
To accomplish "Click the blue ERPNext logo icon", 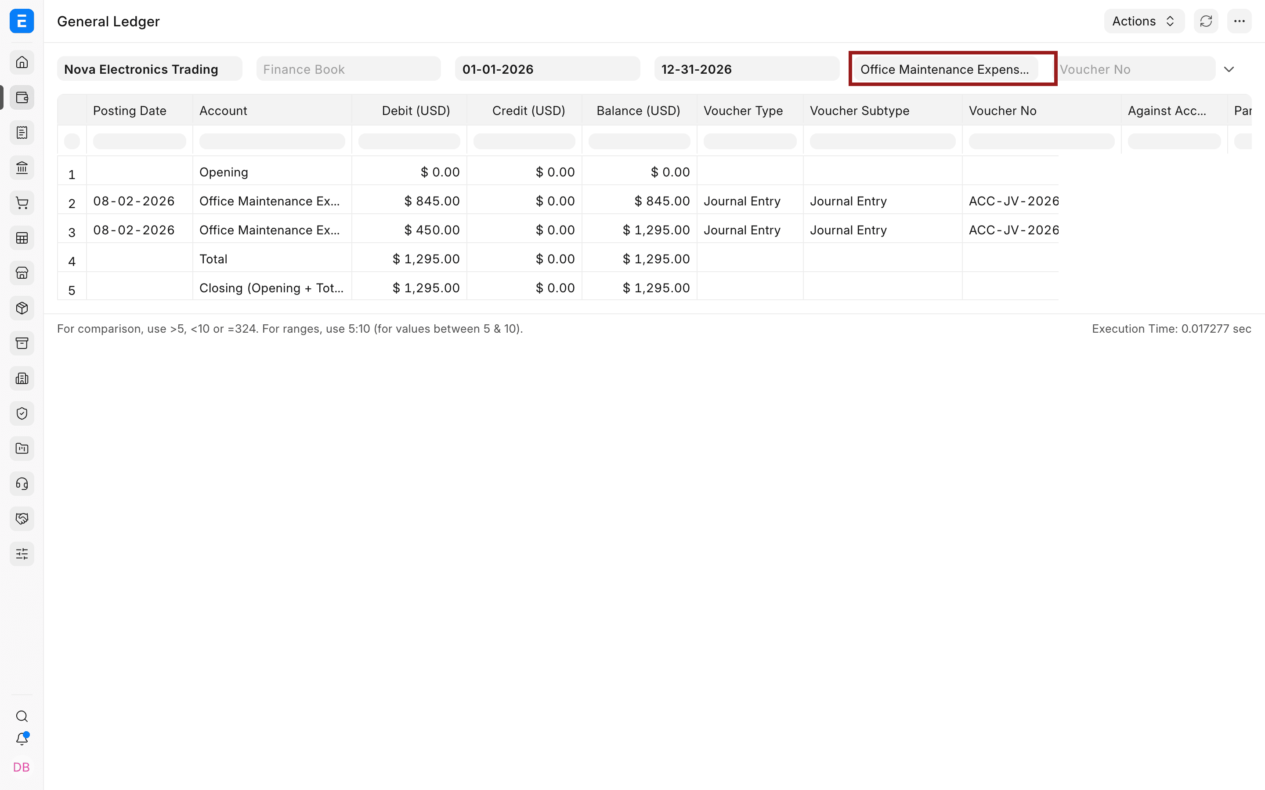I will 22,21.
